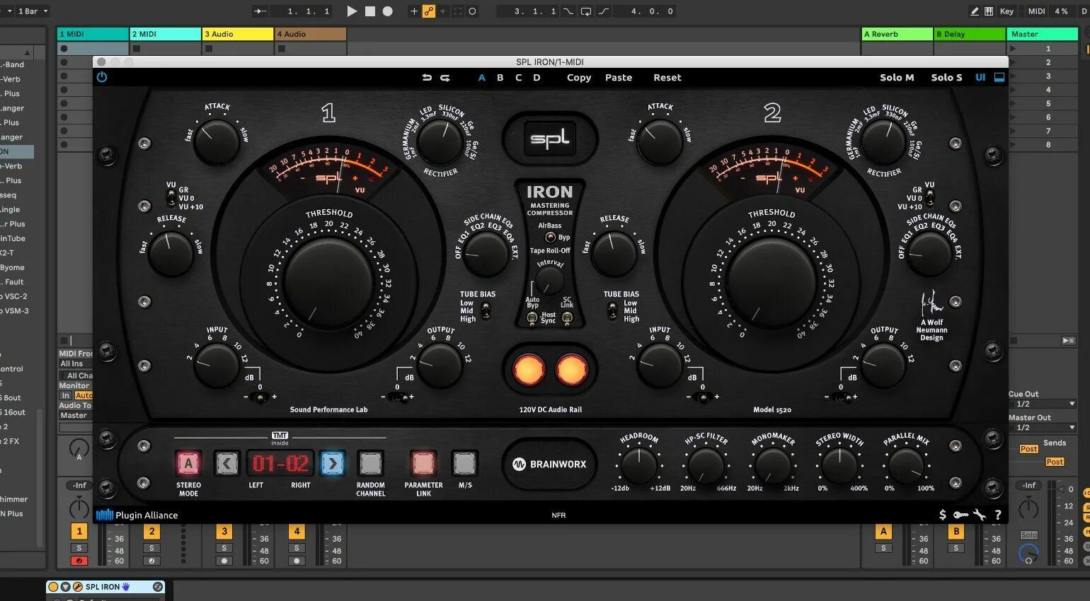Toggle the draw mode pencil icon
The height and width of the screenshot is (601, 1090).
point(975,11)
